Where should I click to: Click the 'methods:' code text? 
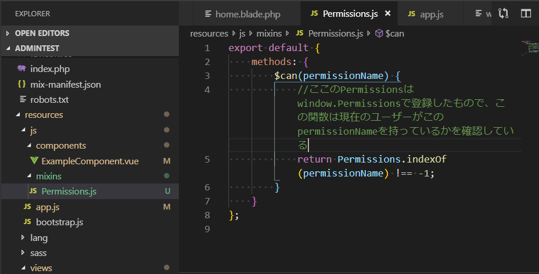click(x=274, y=62)
